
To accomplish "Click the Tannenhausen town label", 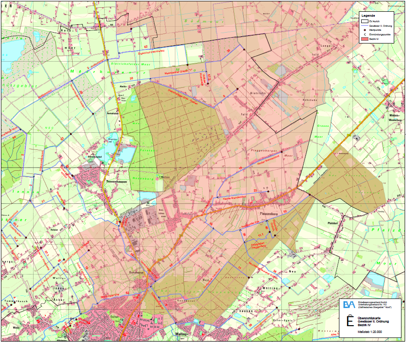I will pos(116,182).
